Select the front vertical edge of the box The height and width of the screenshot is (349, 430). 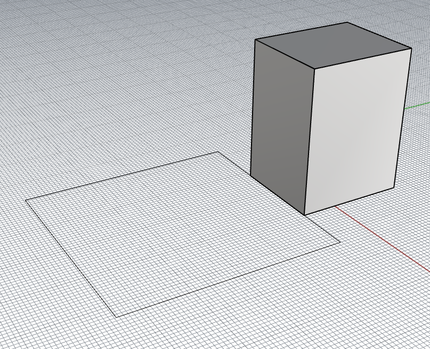point(310,144)
